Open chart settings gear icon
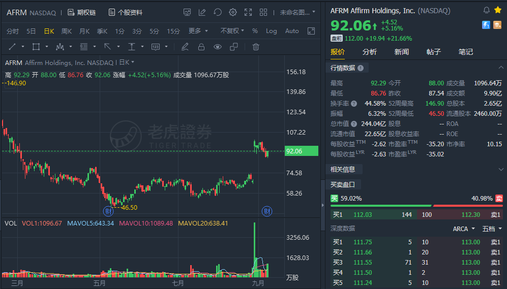The width and height of the screenshot is (507, 289). [233, 12]
